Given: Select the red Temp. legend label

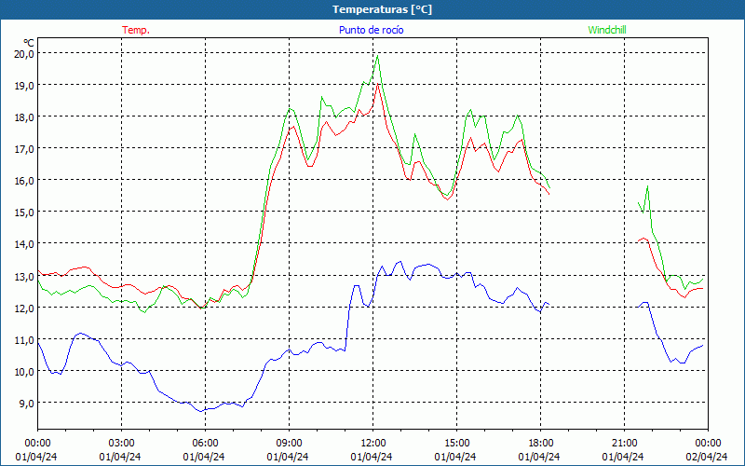Looking at the screenshot, I should [136, 30].
